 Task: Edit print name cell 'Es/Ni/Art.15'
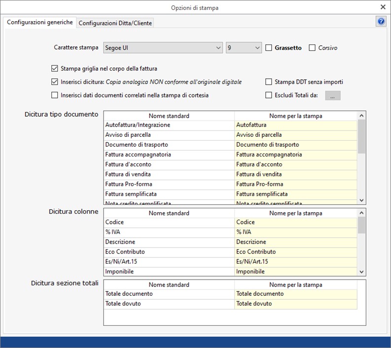296,262
